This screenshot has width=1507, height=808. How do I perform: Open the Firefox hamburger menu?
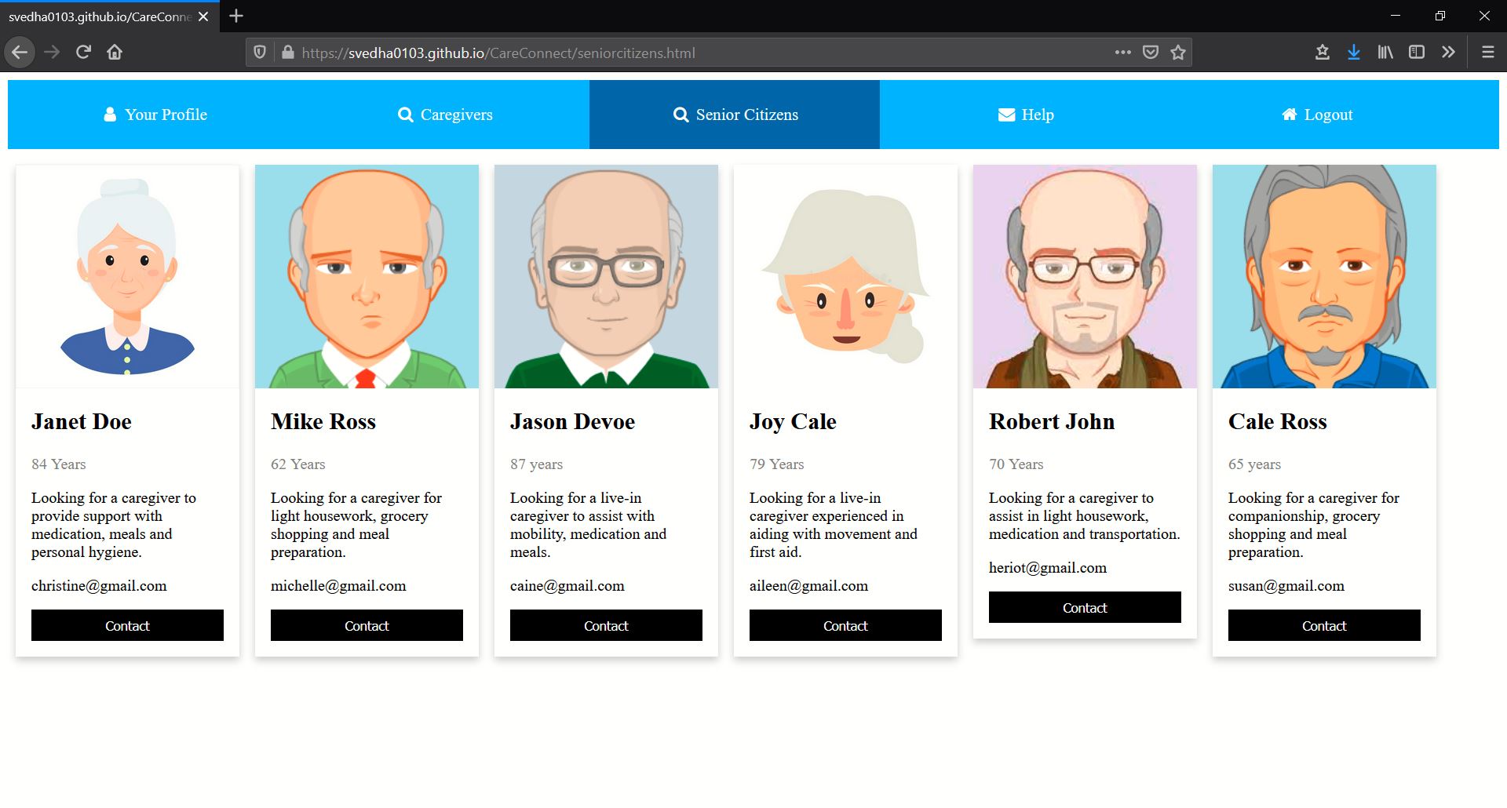point(1487,52)
